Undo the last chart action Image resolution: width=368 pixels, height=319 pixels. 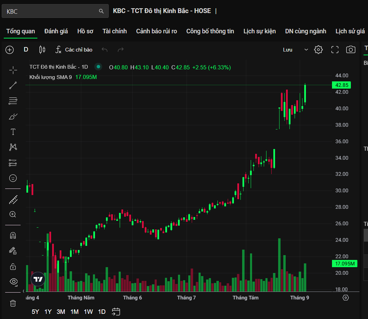click(105, 49)
